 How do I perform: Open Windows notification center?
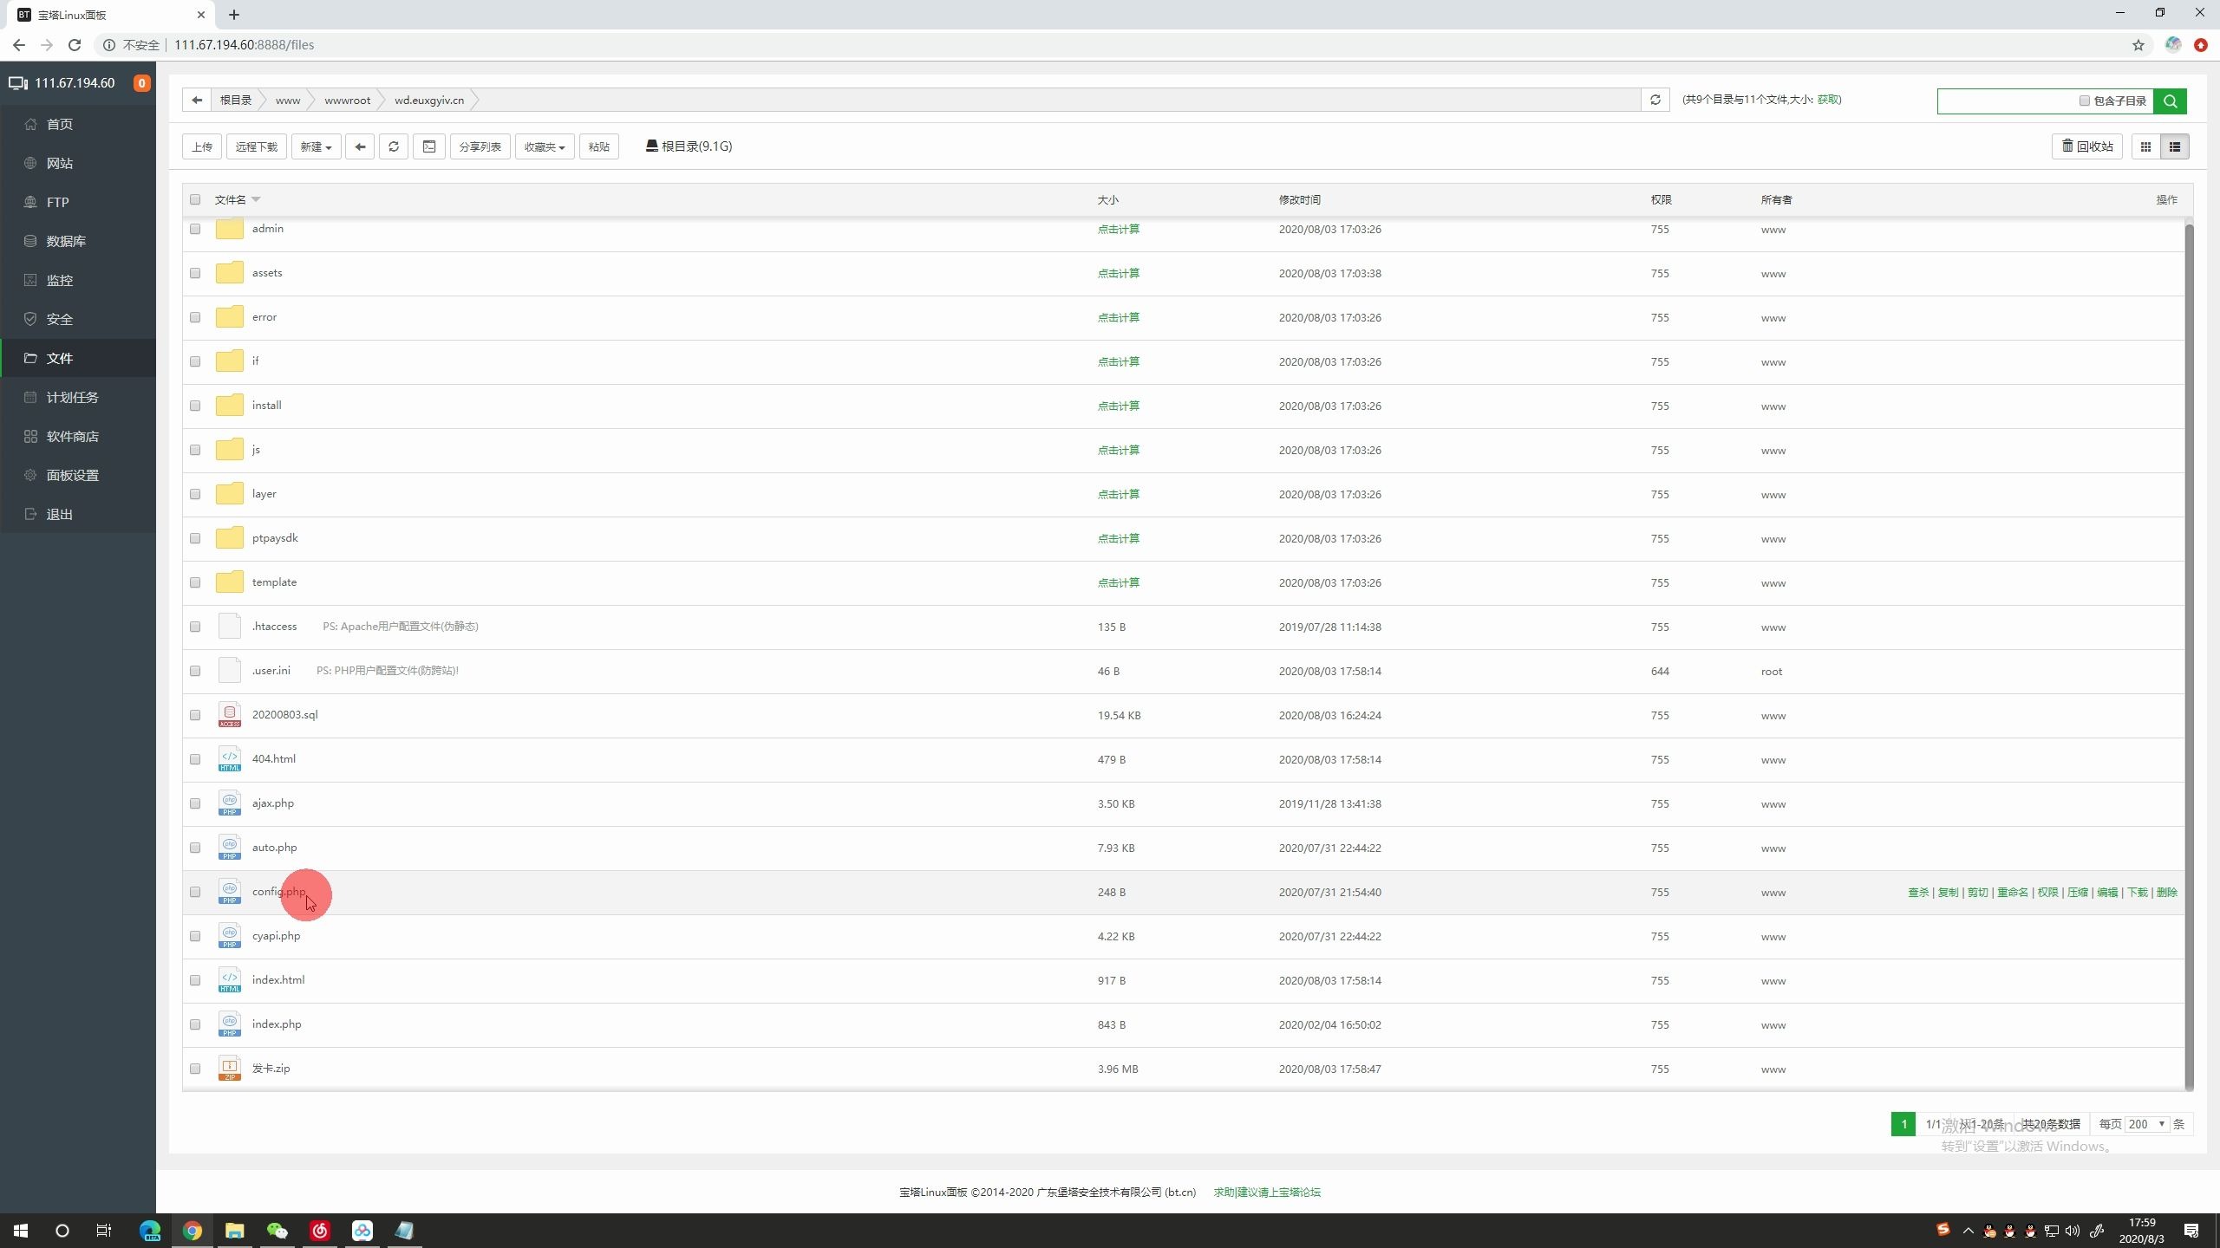click(x=2191, y=1231)
